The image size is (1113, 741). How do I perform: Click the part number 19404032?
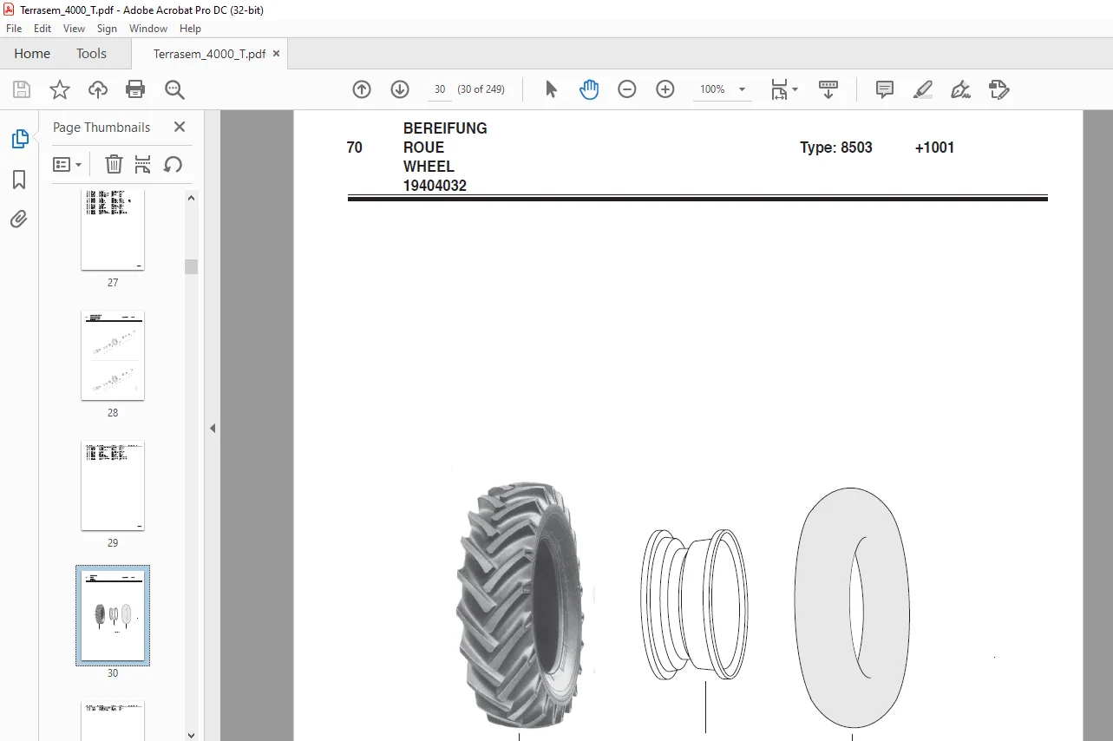[435, 186]
